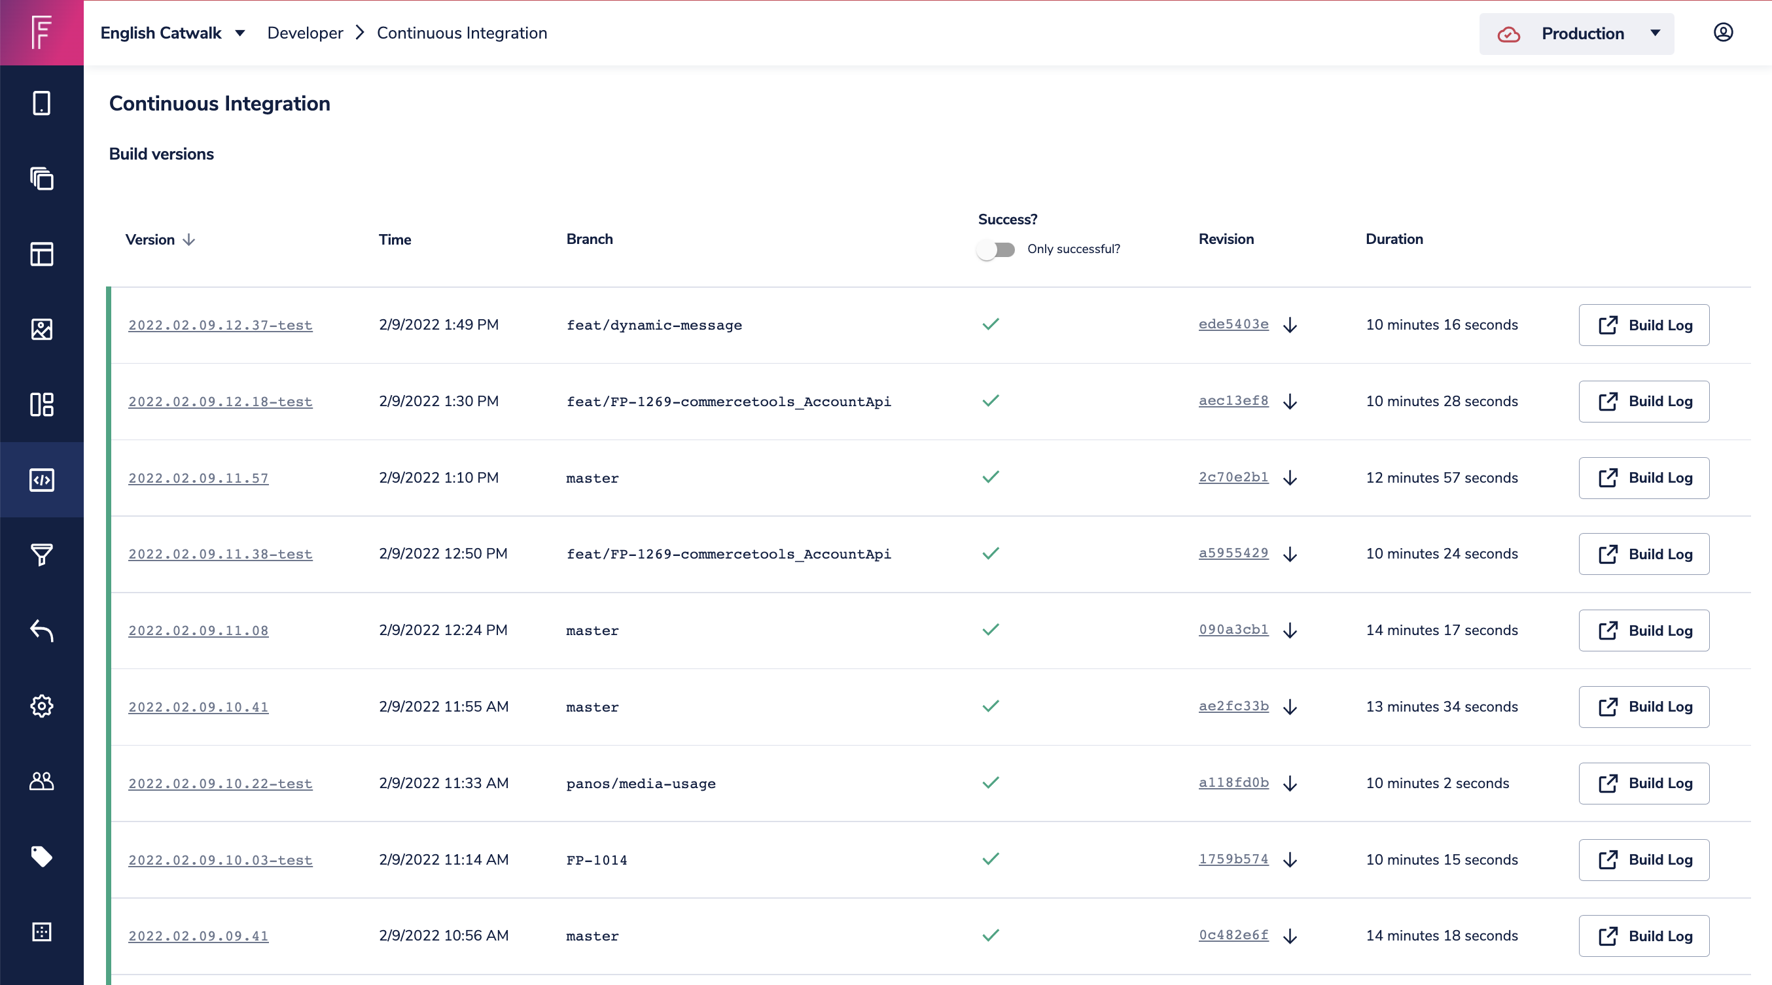Open the Production environment dropdown

tap(1576, 33)
